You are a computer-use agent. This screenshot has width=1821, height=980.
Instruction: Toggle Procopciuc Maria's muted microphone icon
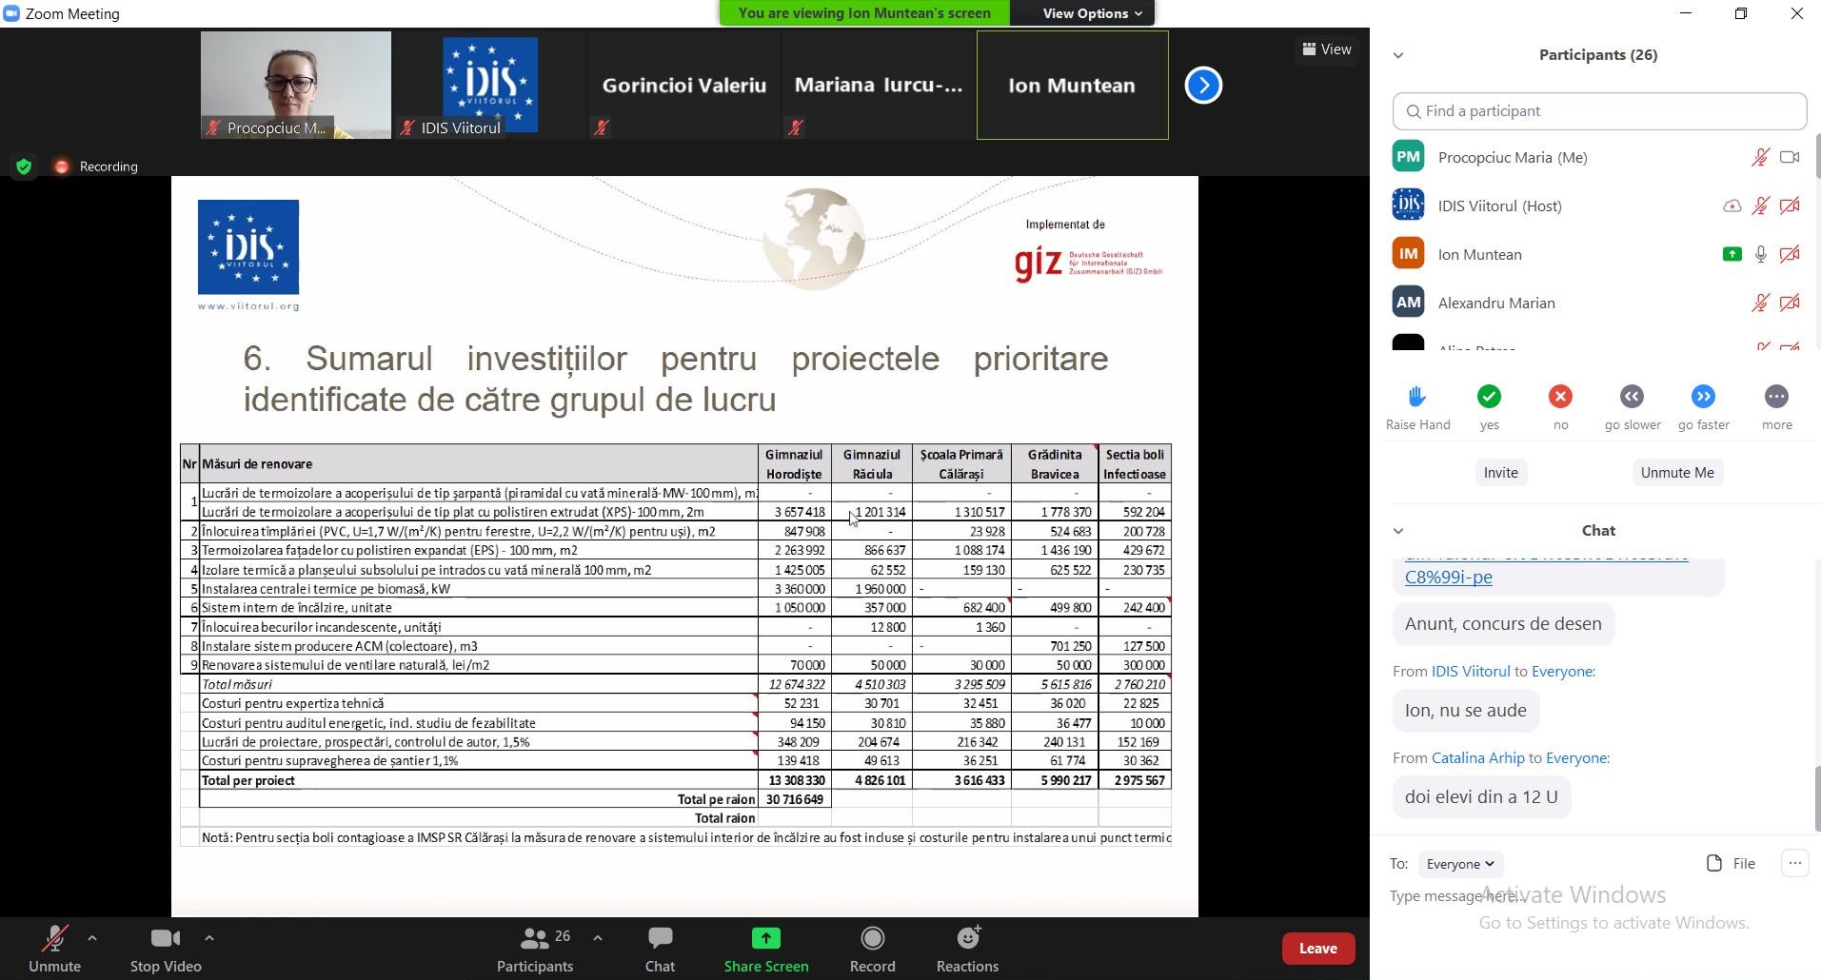pyautogui.click(x=1761, y=157)
